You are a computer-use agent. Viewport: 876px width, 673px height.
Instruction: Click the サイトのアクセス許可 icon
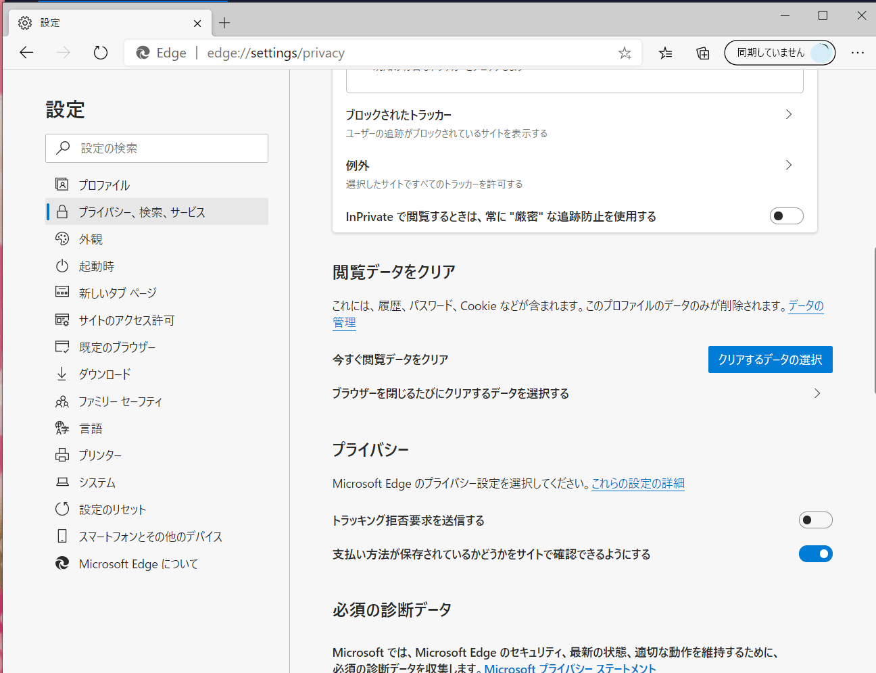click(x=62, y=320)
